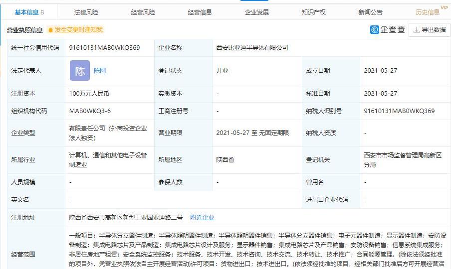This screenshot has width=451, height=269.
Task: Click the industry text 计算机、通信和其他电子设备制造业
Action: [x=108, y=160]
